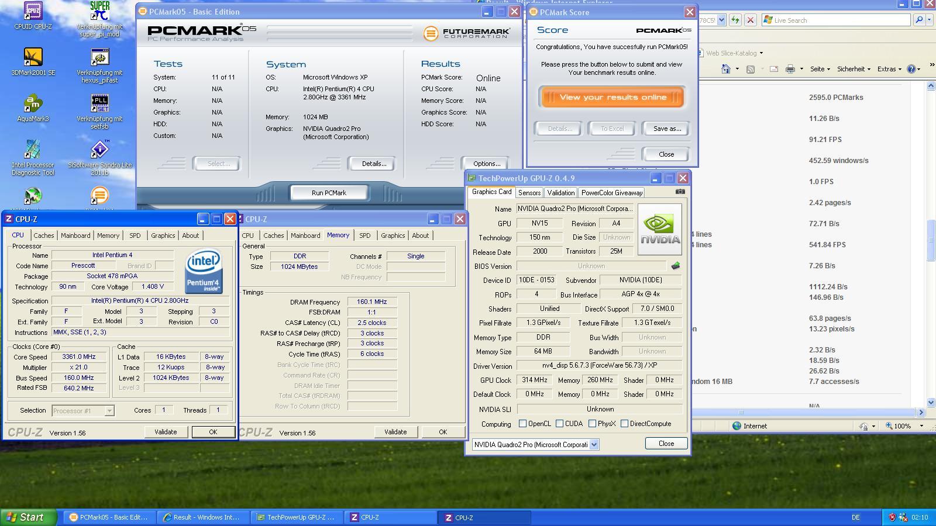Open SiSoftware Sandra Lite 2011b shortcut
The image size is (936, 526).
[99, 158]
